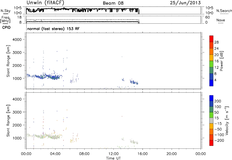Click the 'Freq. [MHz]' label
This screenshot has height=160, width=232.
point(6,19)
